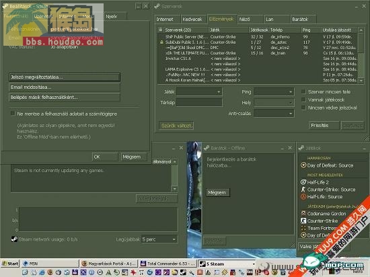Open the MSN taskbar button
The height and width of the screenshot is (277, 370).
click(x=50, y=264)
